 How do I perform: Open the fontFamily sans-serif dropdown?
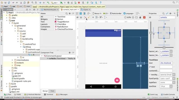click(x=174, y=78)
